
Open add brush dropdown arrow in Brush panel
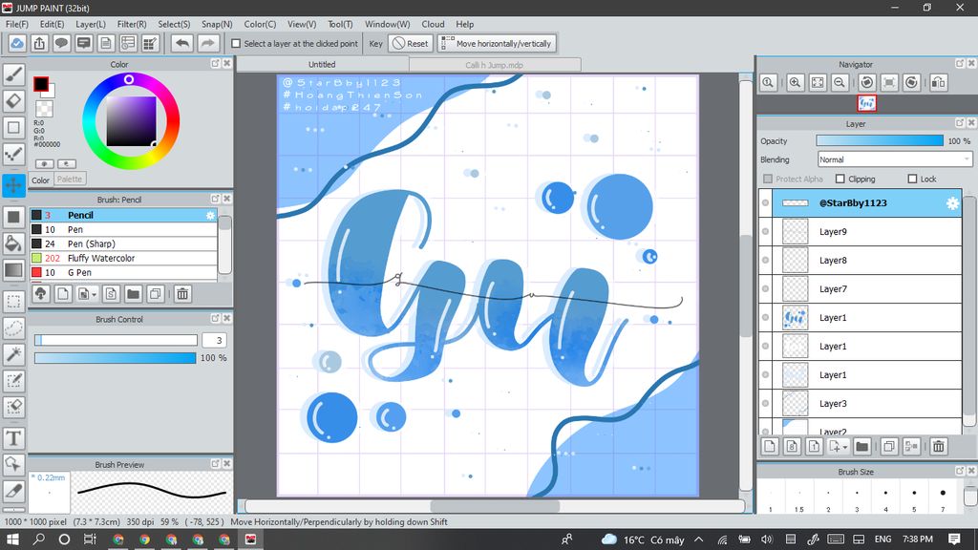pyautogui.click(x=95, y=294)
